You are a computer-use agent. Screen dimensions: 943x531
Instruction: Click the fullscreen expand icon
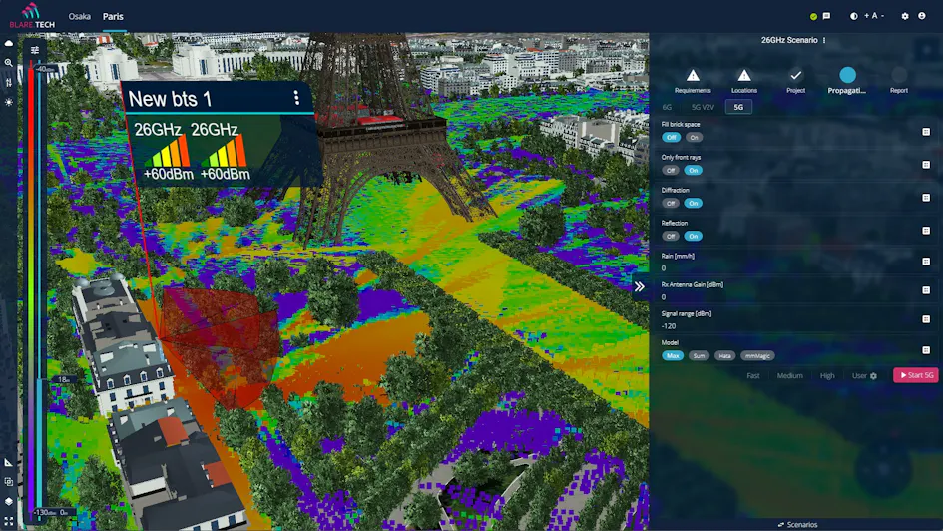pos(8,521)
